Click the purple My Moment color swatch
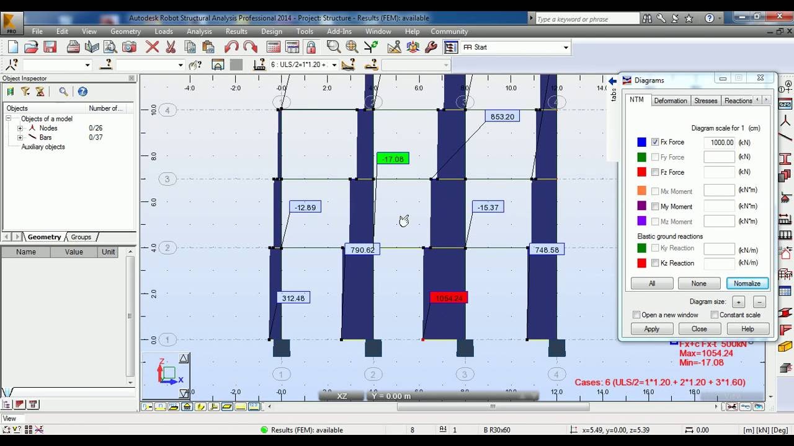 pos(641,206)
